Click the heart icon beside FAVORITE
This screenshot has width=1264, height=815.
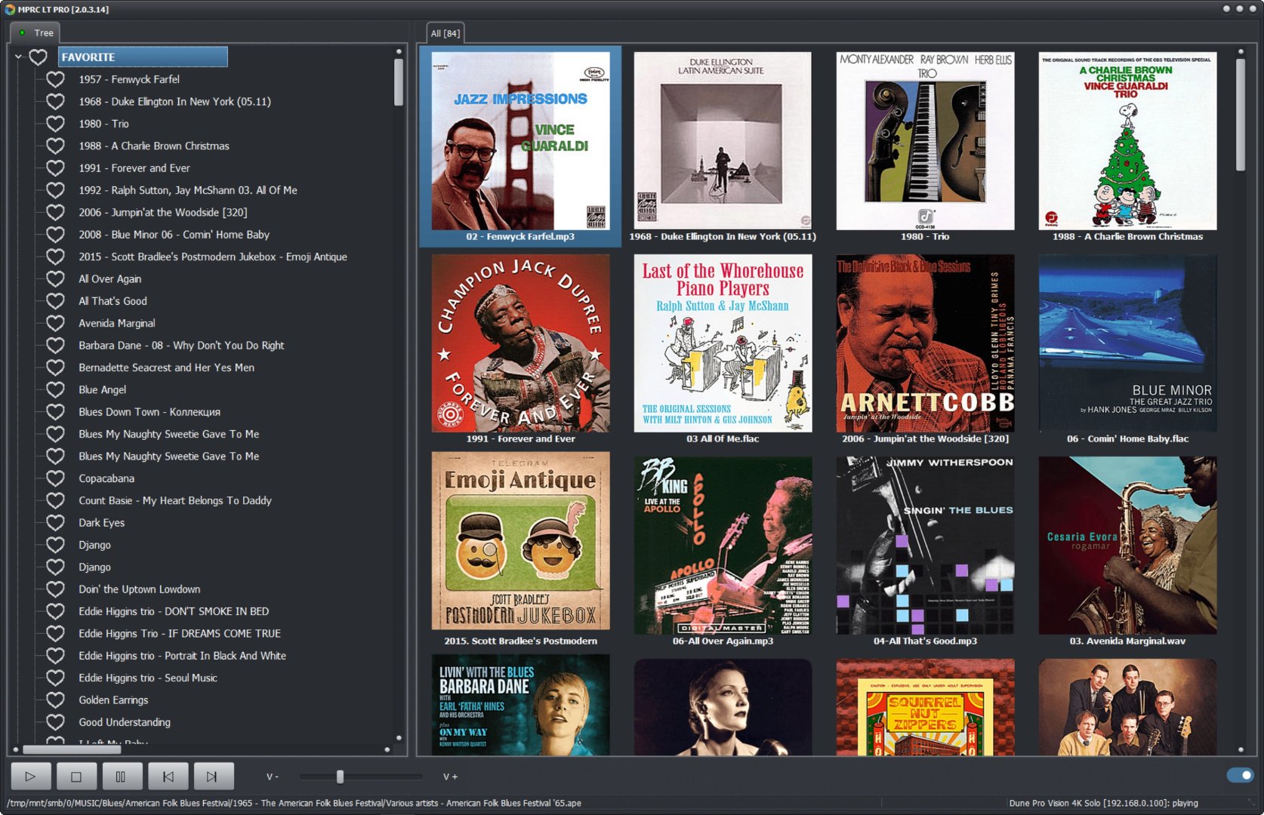(39, 57)
